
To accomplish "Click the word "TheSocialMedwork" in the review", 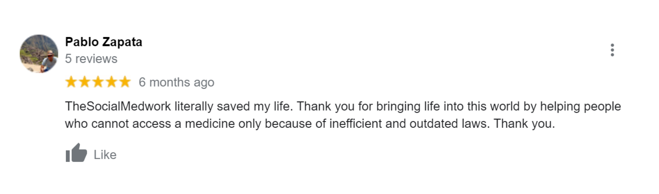I will pyautogui.click(x=118, y=106).
